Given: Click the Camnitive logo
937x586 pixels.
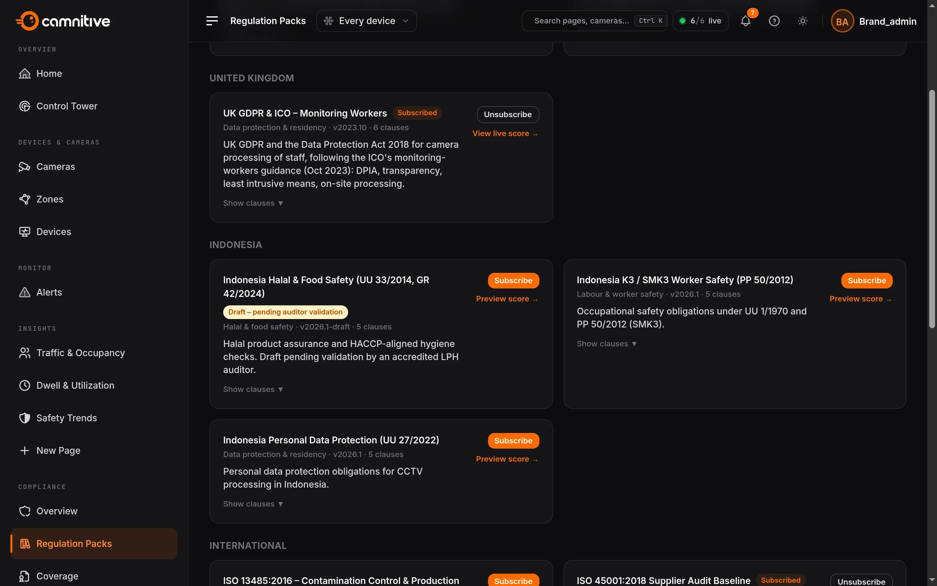Looking at the screenshot, I should click(x=63, y=21).
